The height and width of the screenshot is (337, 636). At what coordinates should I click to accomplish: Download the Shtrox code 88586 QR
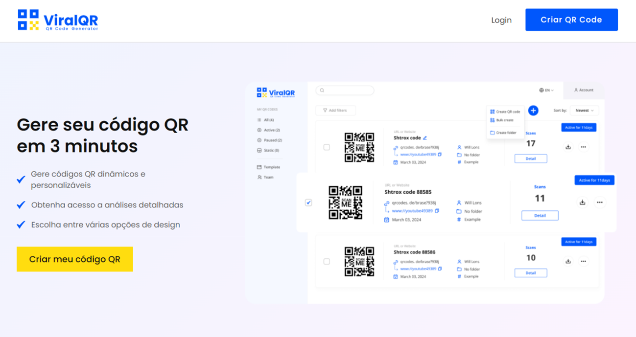click(568, 262)
